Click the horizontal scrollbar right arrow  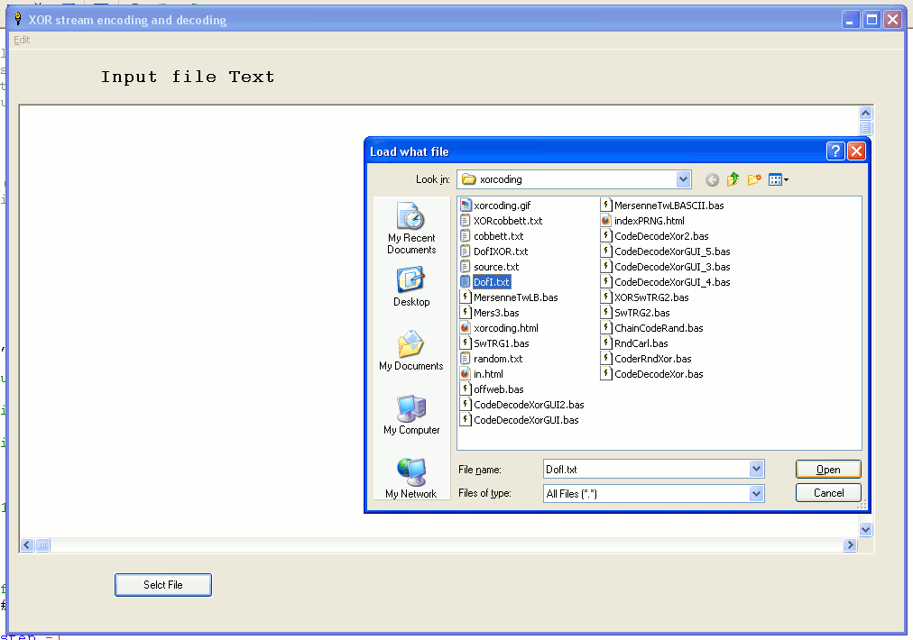point(850,545)
